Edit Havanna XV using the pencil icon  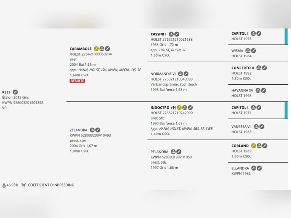(264, 90)
